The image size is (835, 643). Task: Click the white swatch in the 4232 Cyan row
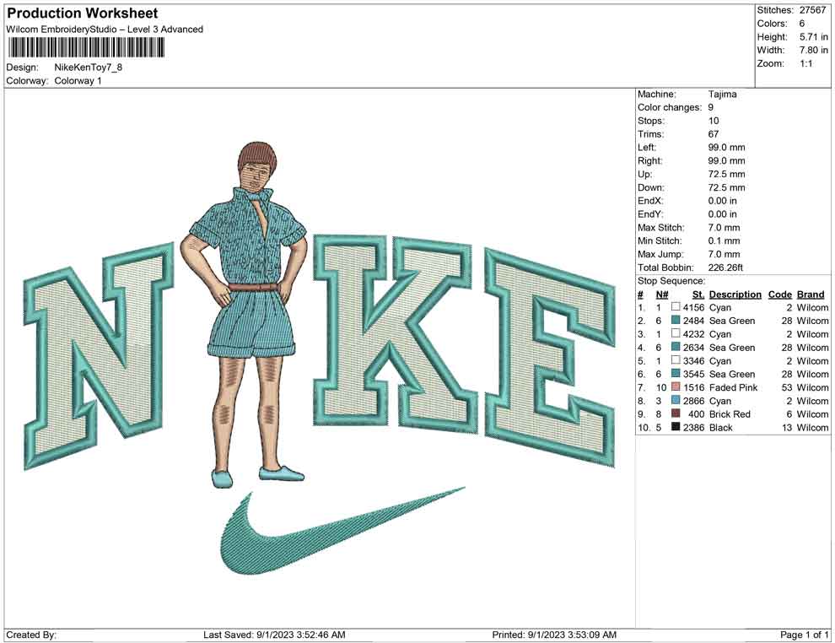pyautogui.click(x=676, y=333)
